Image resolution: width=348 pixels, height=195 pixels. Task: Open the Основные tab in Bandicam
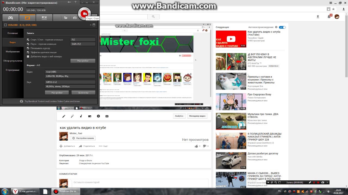tap(13, 33)
